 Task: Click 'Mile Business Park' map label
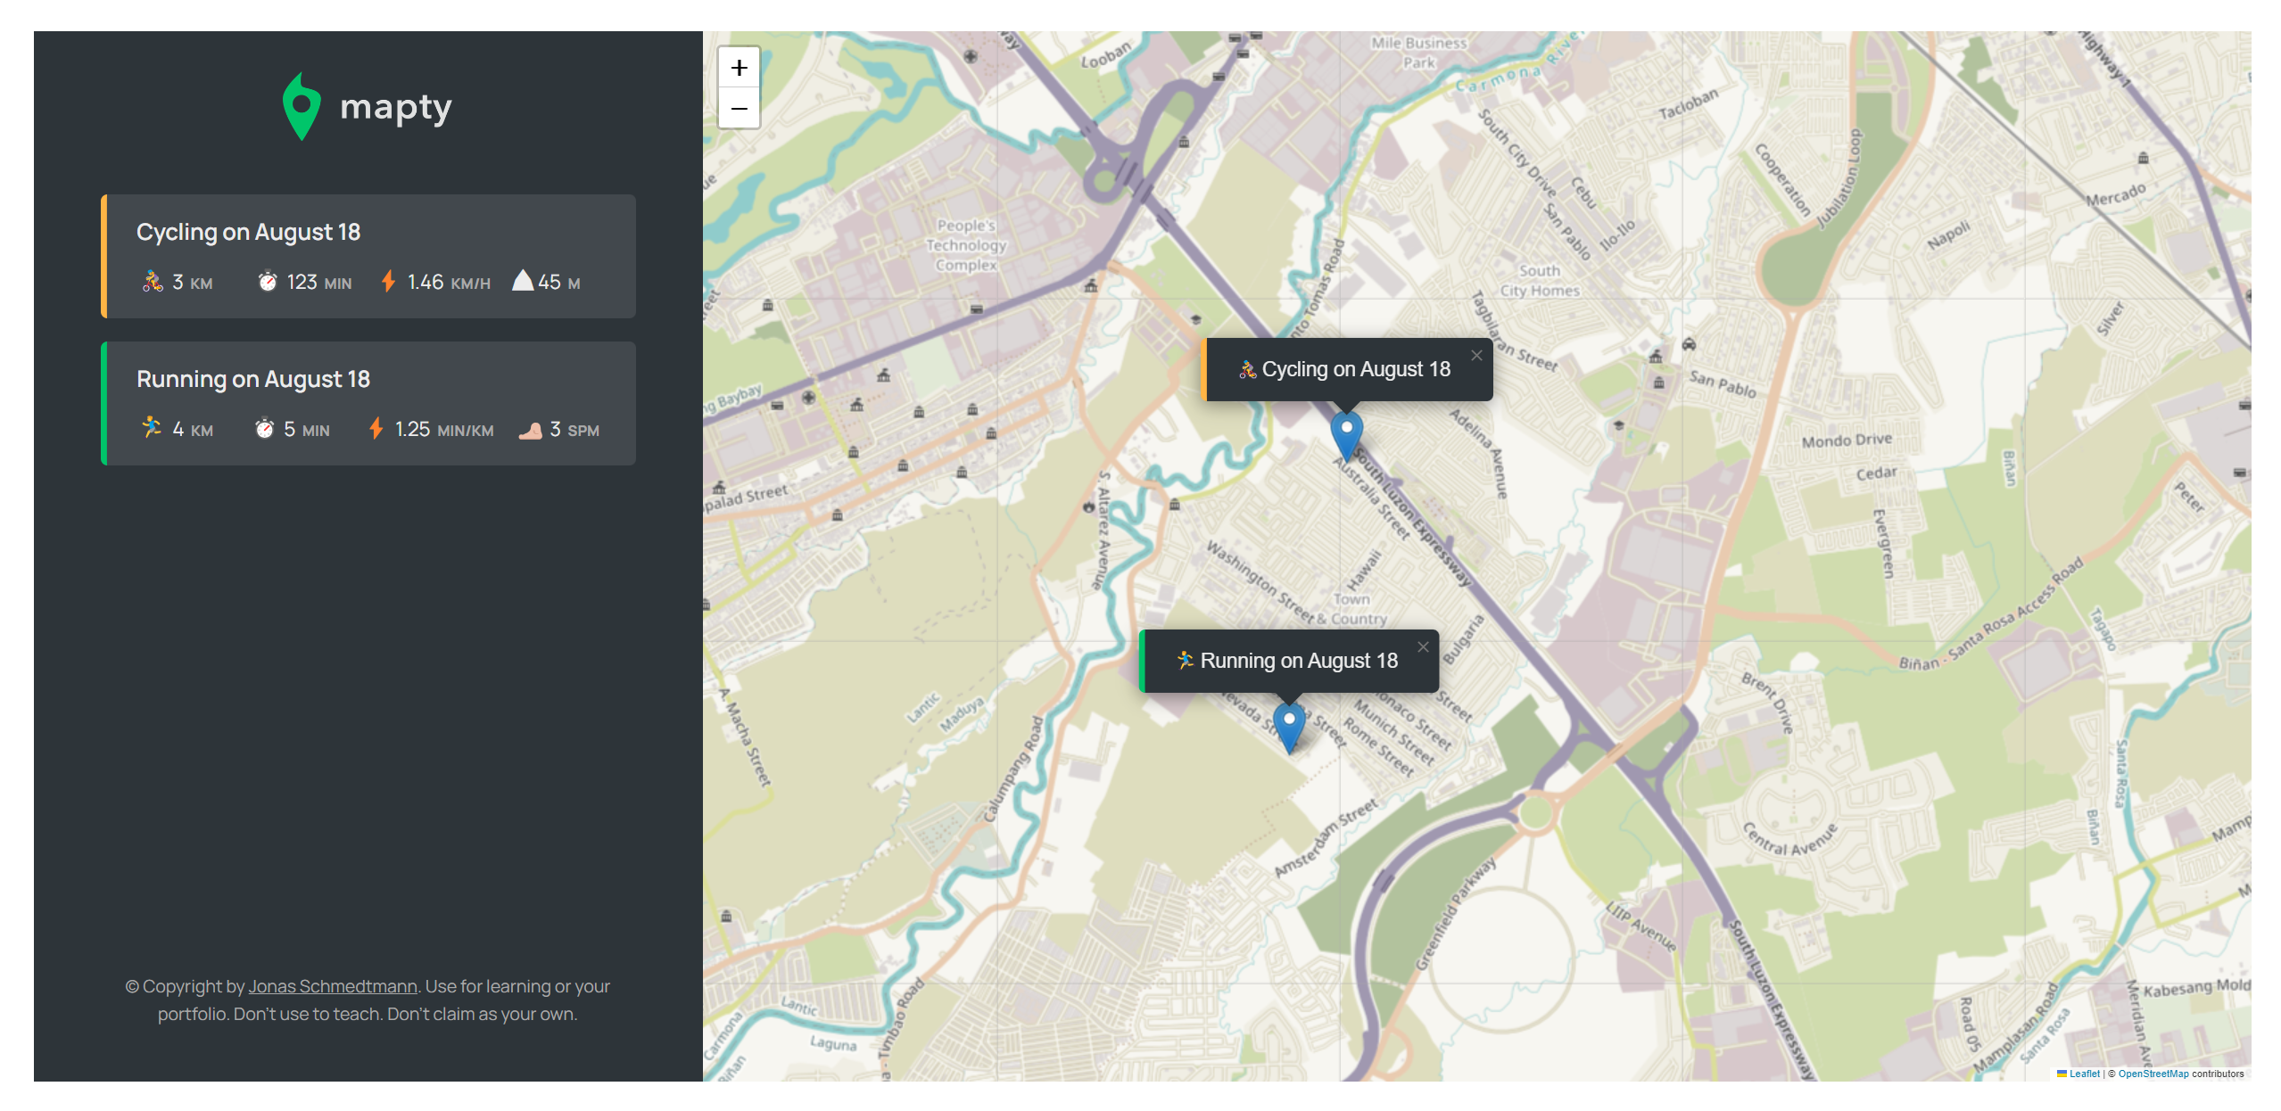1418,53
